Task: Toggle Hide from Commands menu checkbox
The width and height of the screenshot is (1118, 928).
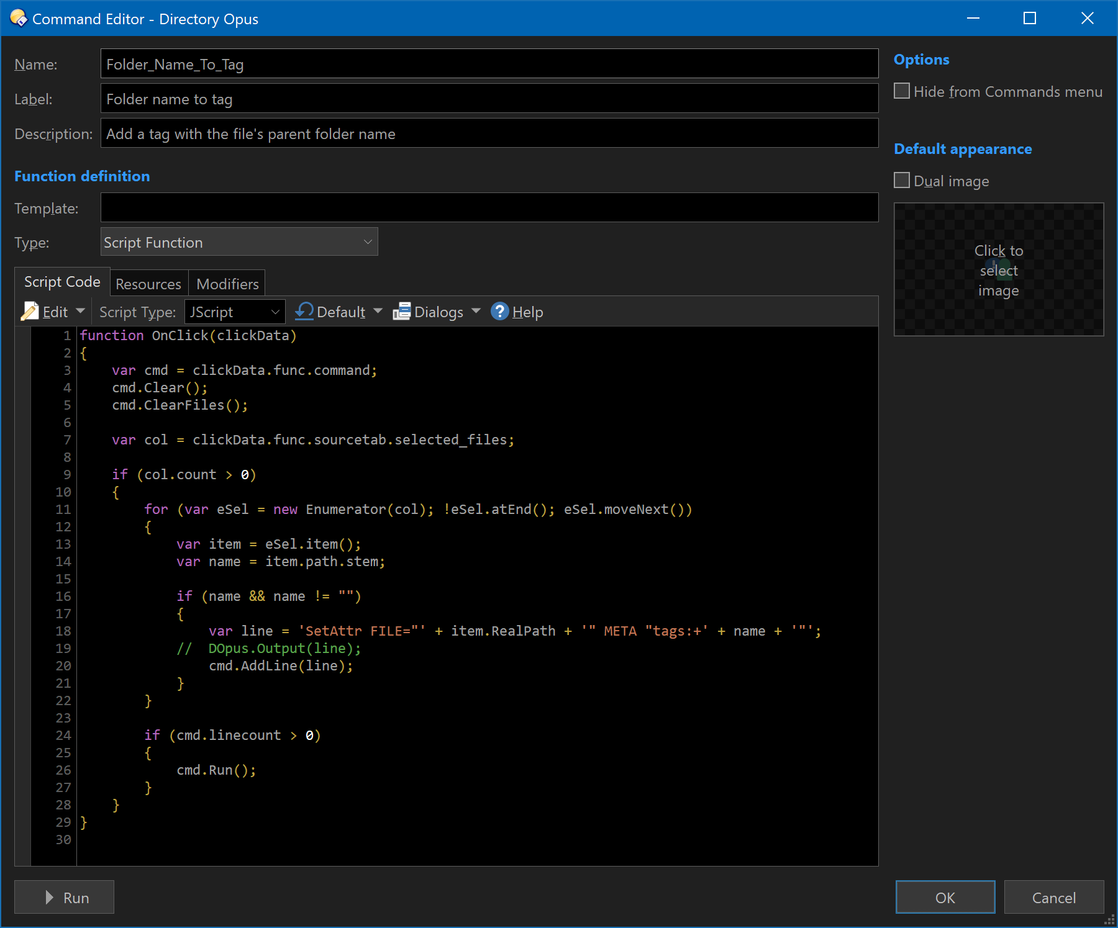Action: [x=901, y=91]
